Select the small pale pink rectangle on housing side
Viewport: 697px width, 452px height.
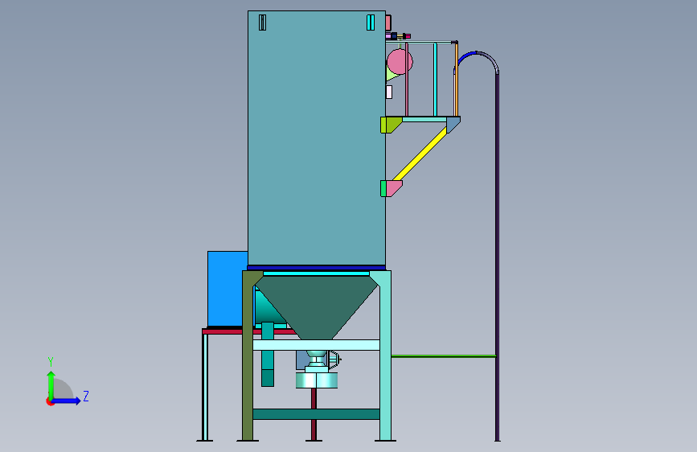click(x=389, y=92)
